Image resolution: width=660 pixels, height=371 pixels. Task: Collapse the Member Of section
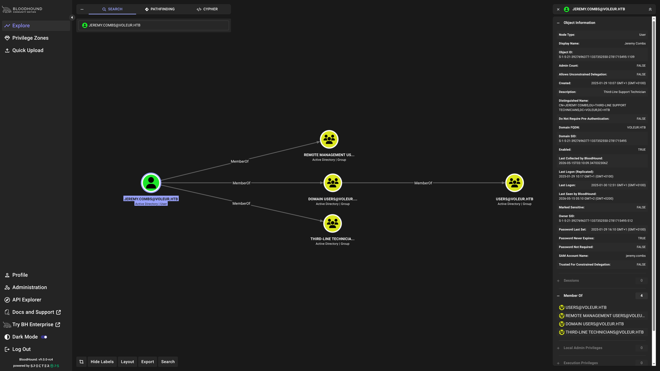tap(558, 296)
